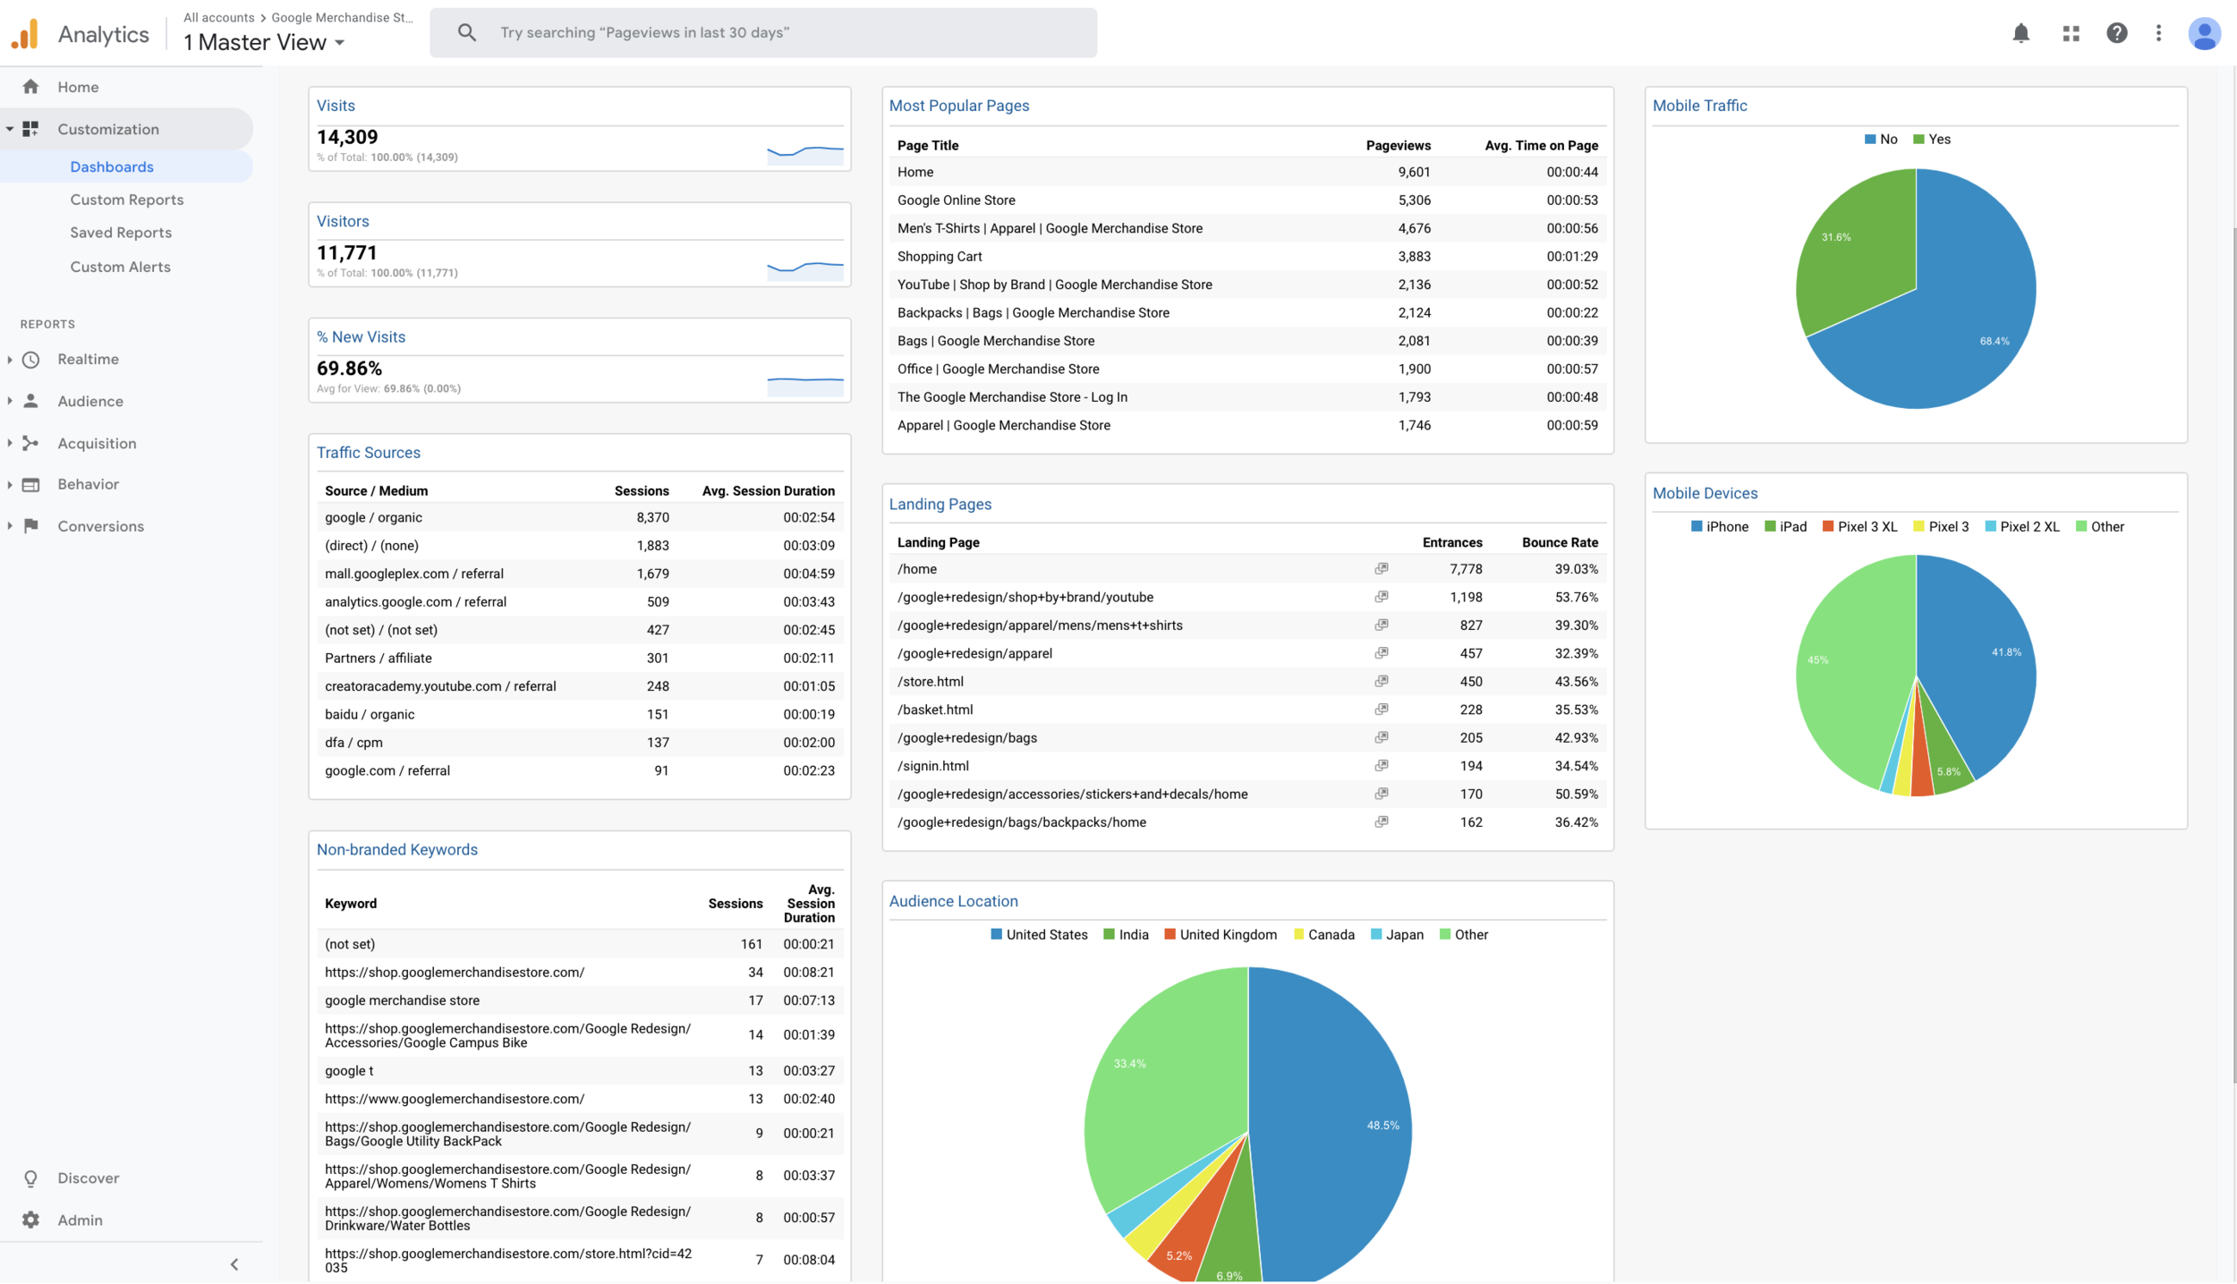Expand the Audience reports section
This screenshot has height=1284, width=2237.
(x=89, y=401)
